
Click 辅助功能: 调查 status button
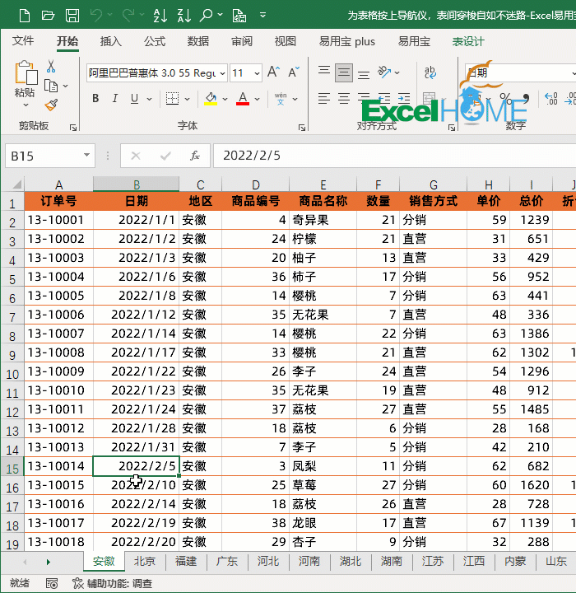click(x=112, y=584)
